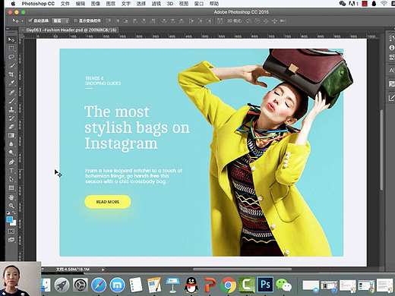
Task: Expand the status bar document info arrow
Action: 103,269
